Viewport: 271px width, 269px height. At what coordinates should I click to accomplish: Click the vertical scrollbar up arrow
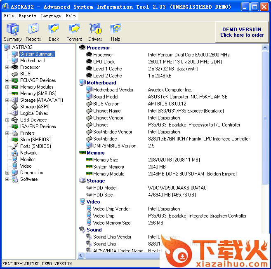coord(265,47)
